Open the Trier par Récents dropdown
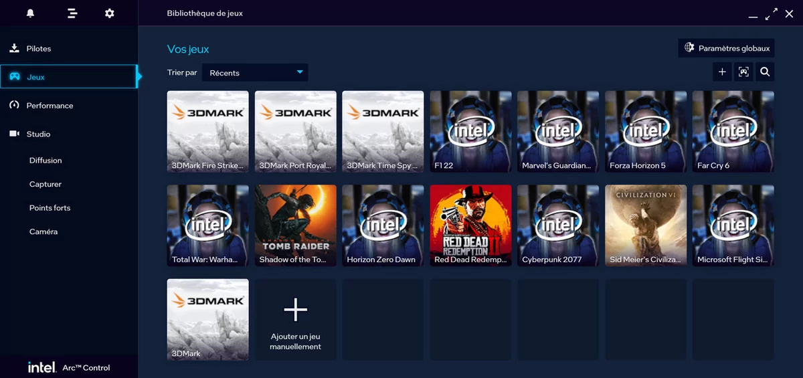Viewport: 803px width, 378px height. [255, 72]
